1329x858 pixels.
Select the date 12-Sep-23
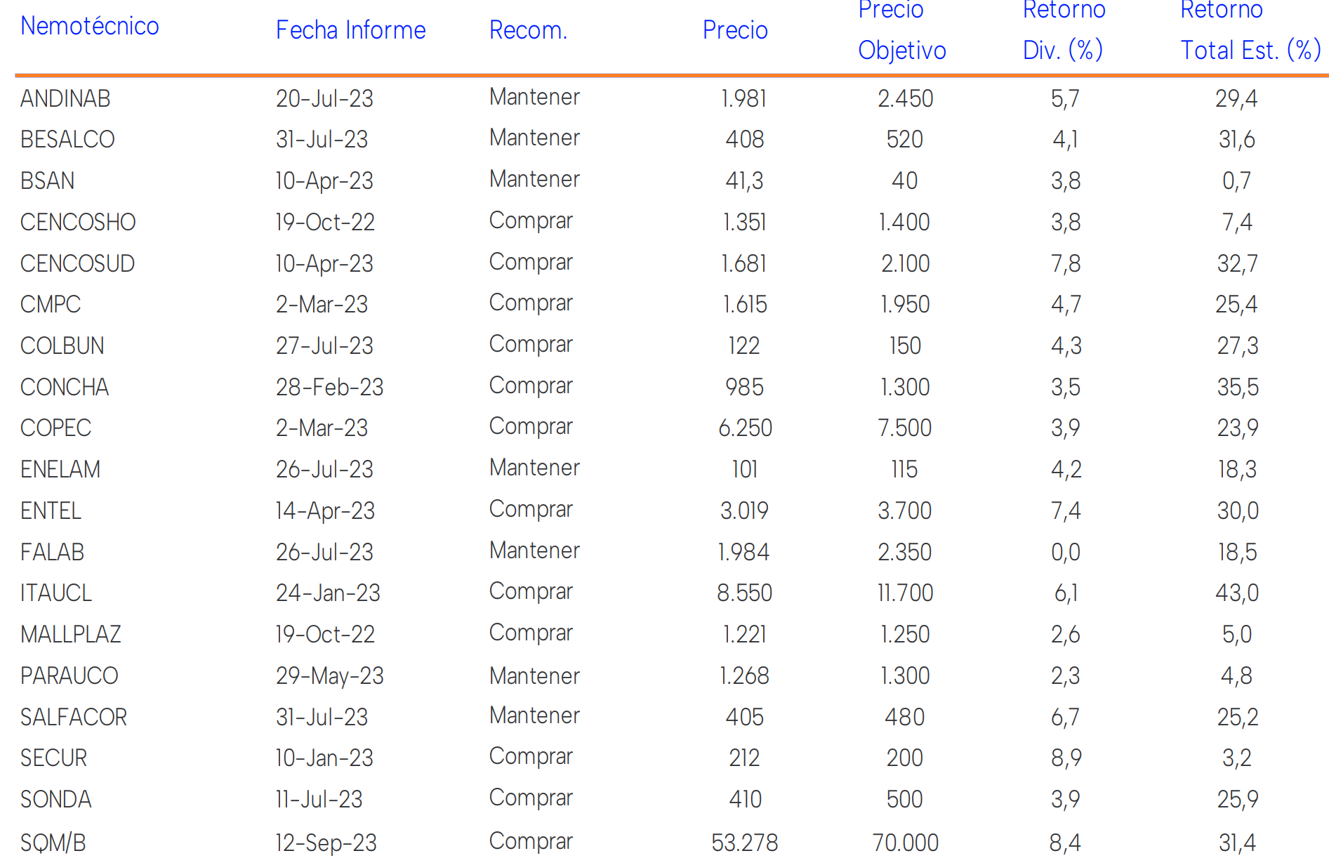click(326, 842)
